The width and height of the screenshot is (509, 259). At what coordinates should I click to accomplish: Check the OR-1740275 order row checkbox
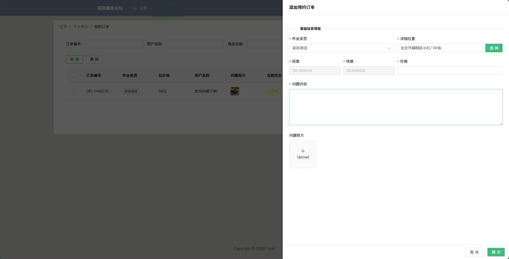click(74, 91)
